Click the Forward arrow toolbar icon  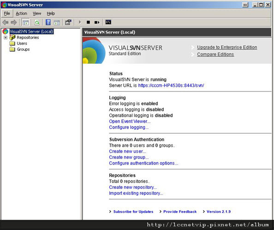(x=14, y=22)
